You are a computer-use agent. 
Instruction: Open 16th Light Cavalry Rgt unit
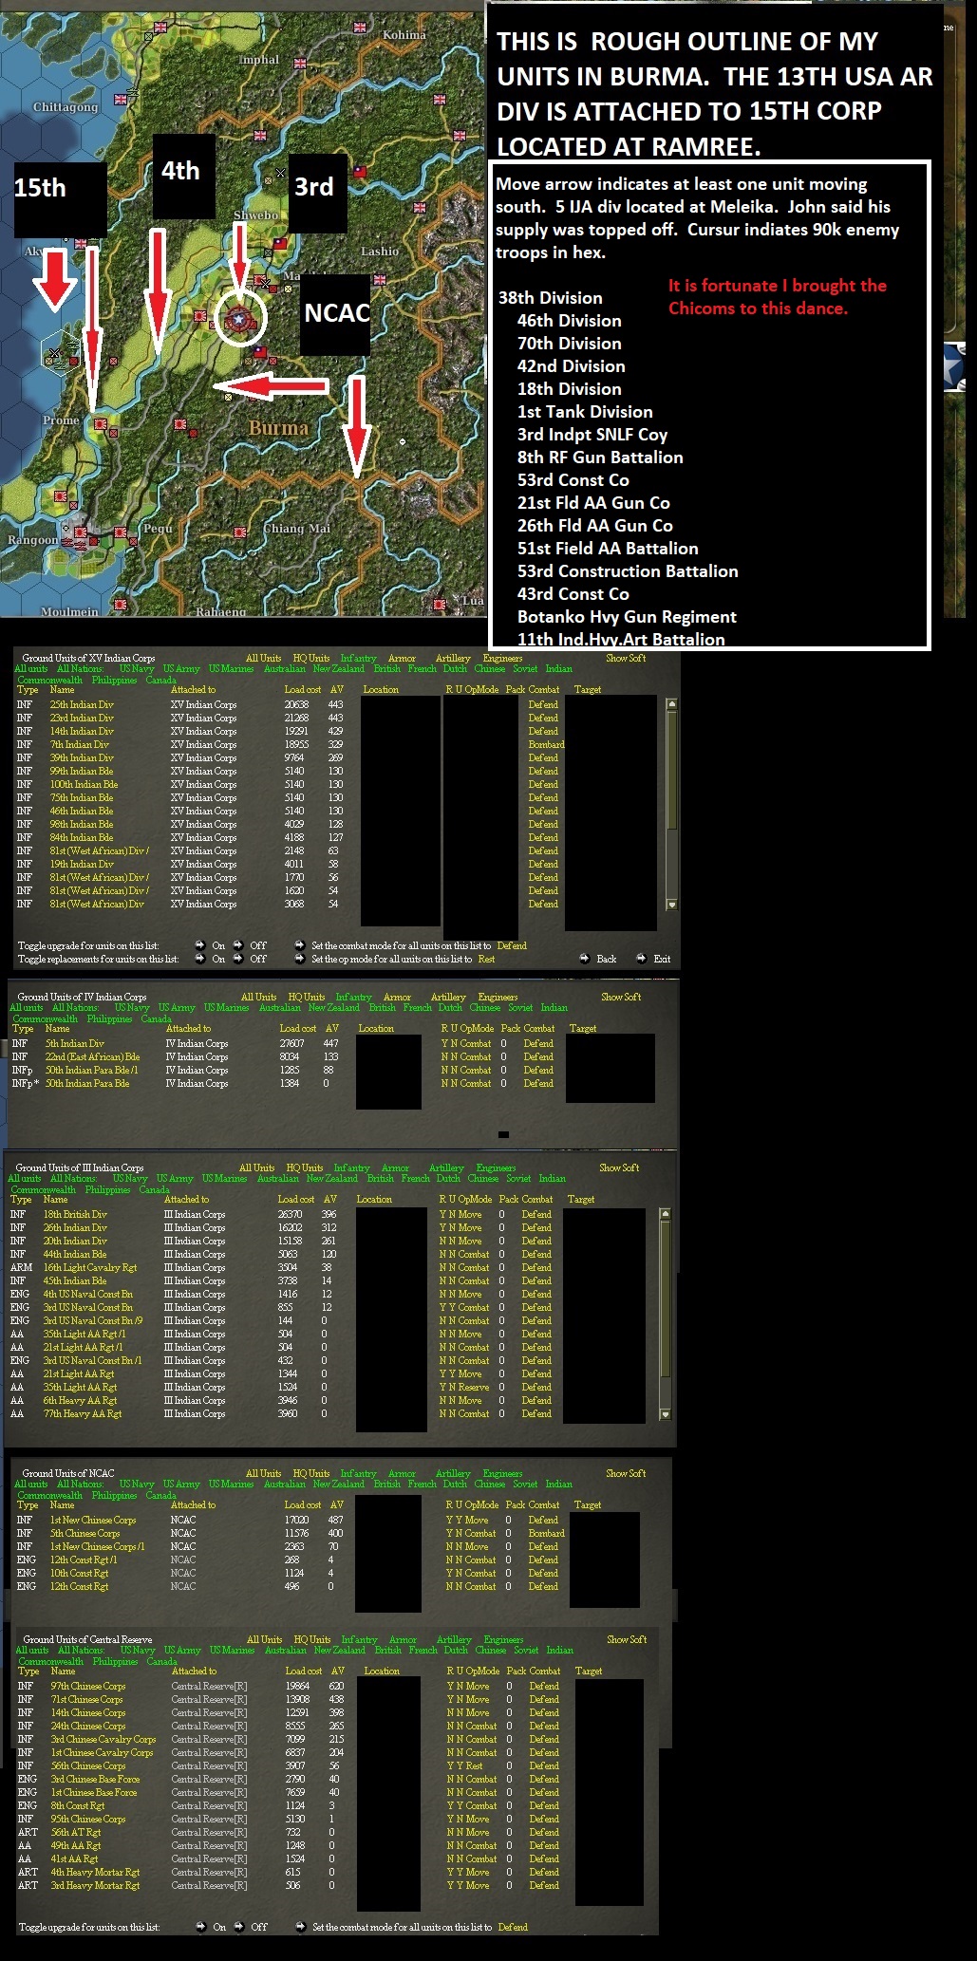pos(89,1267)
